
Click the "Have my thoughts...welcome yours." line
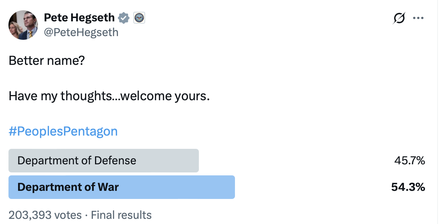click(109, 96)
